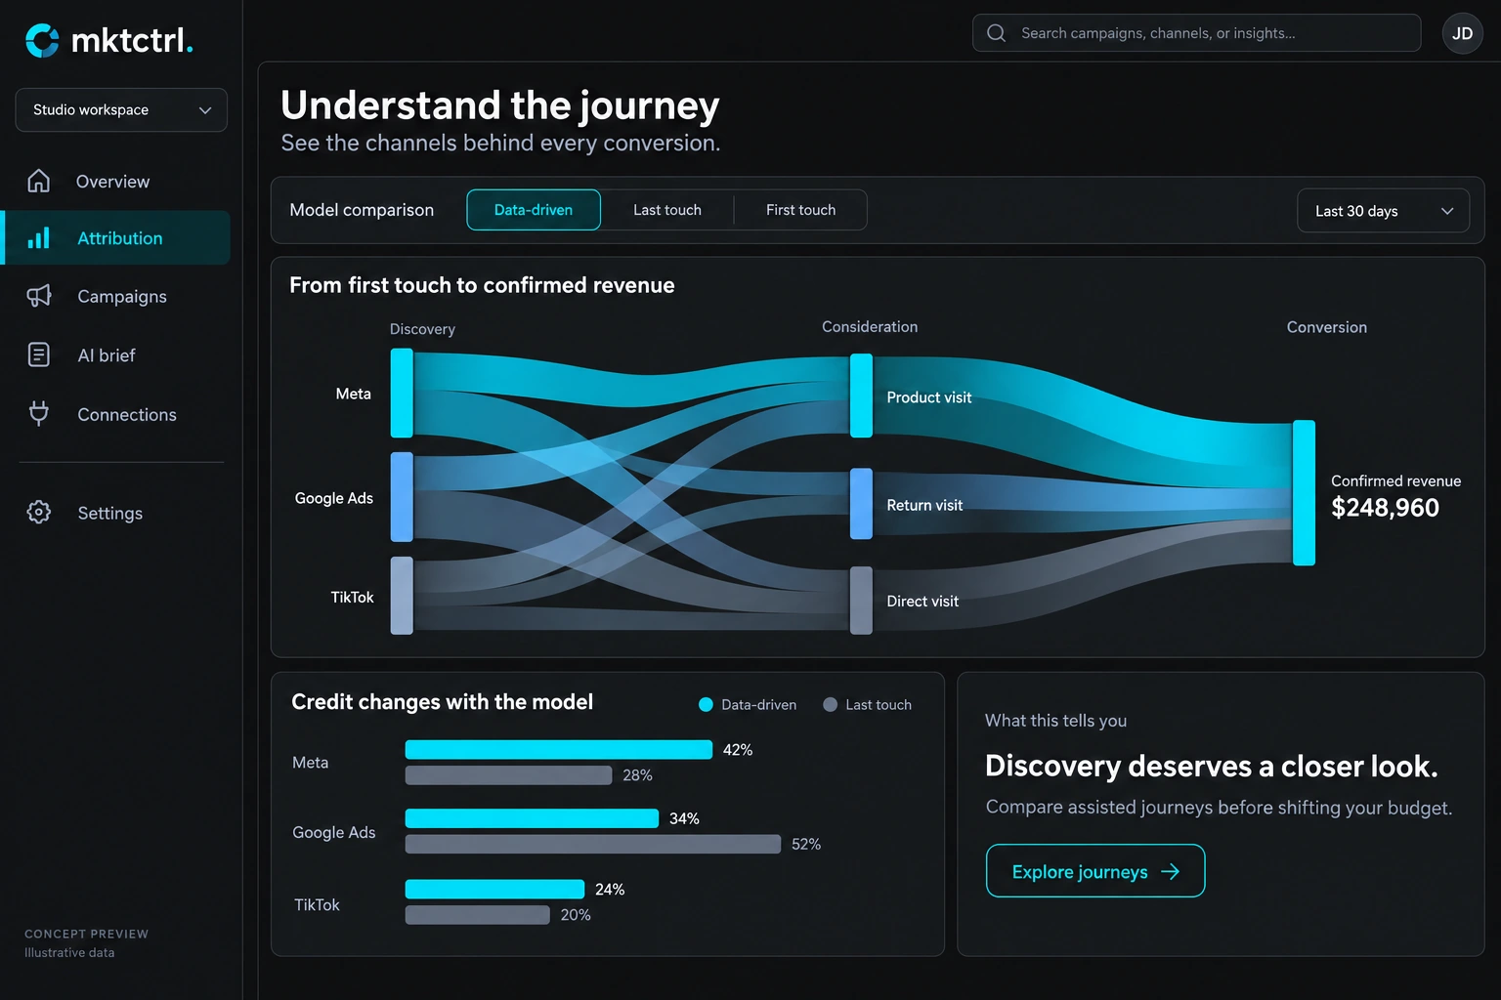1501x1000 pixels.
Task: Click the Settings gear icon
Action: coord(39,512)
